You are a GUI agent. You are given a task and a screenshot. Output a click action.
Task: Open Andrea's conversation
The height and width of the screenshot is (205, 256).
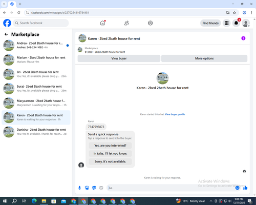(x=36, y=45)
